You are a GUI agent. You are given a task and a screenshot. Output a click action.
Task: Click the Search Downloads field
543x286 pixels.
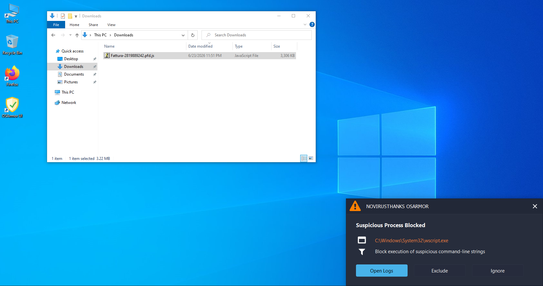[x=257, y=35]
